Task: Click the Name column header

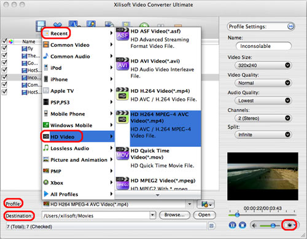Action: click(x=29, y=42)
